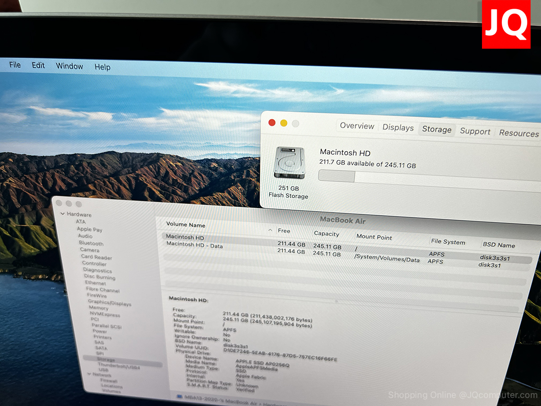This screenshot has height=406, width=541.
Task: Switch to the Resources tab
Action: (519, 133)
